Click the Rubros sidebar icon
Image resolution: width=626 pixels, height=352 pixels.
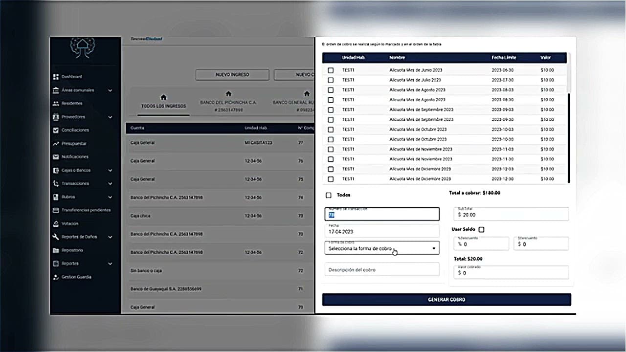click(x=56, y=197)
